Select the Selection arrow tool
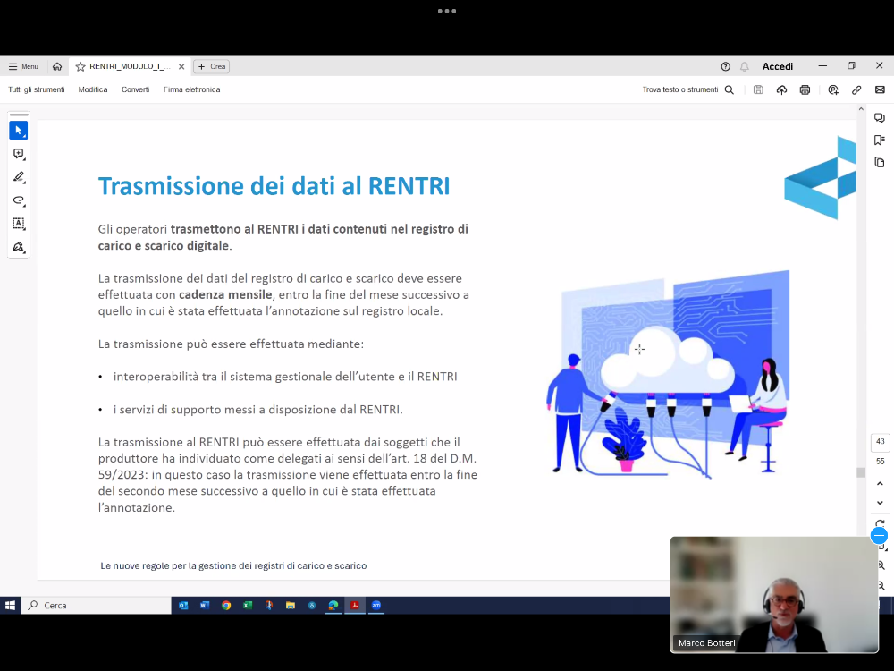Viewport: 894px width, 671px height. (18, 131)
